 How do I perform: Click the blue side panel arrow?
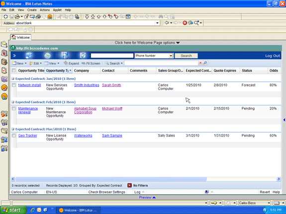pos(284,120)
